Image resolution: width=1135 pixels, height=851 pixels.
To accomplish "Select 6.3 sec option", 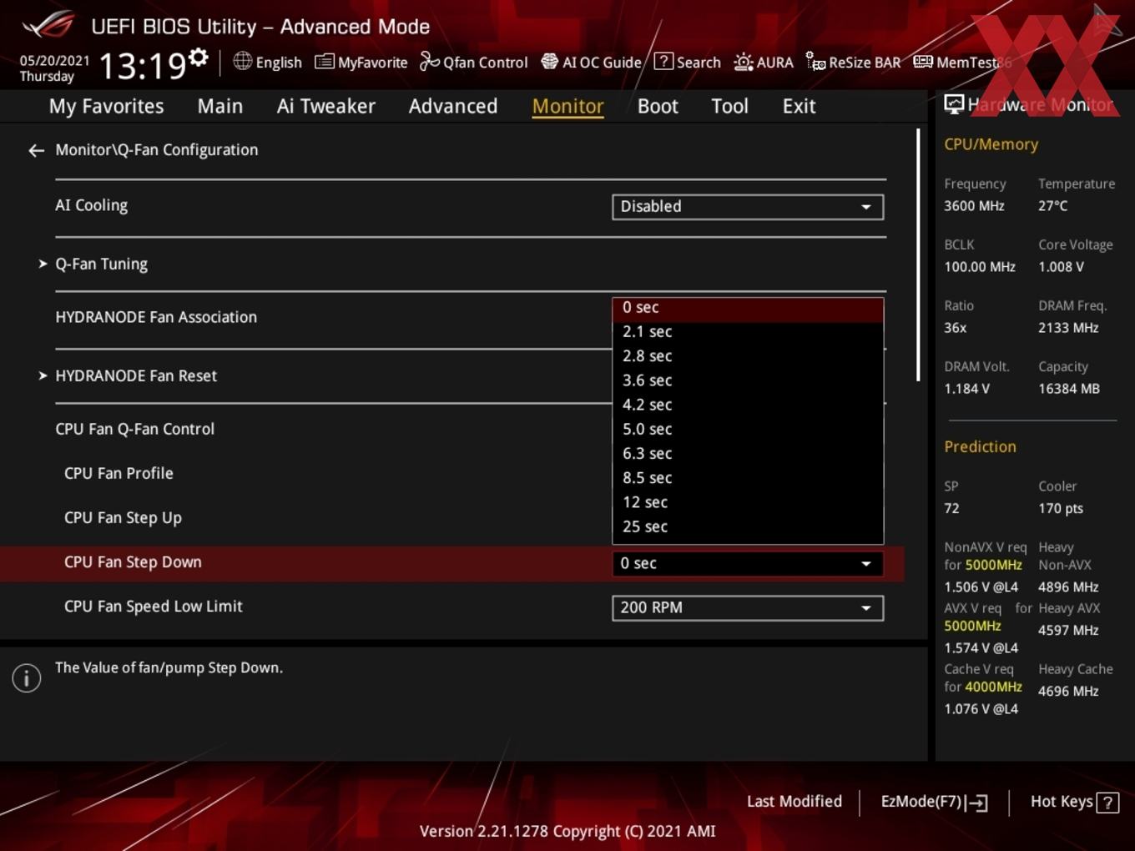I will (x=748, y=454).
